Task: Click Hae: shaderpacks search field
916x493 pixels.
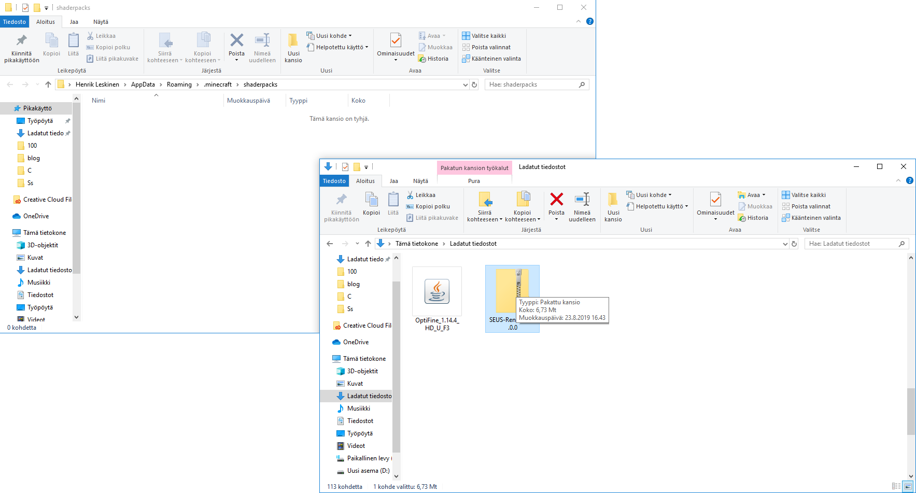Action: tap(537, 84)
